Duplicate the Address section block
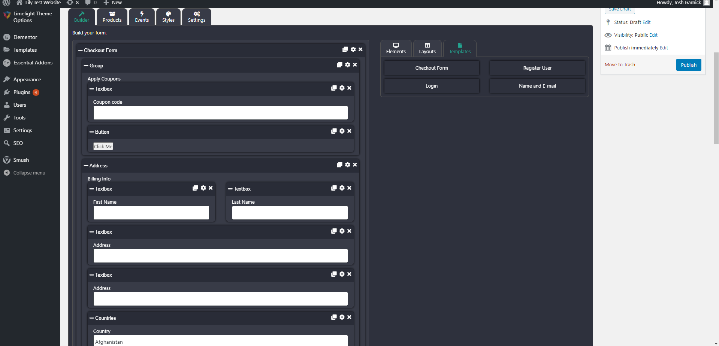The width and height of the screenshot is (719, 346). tap(339, 165)
